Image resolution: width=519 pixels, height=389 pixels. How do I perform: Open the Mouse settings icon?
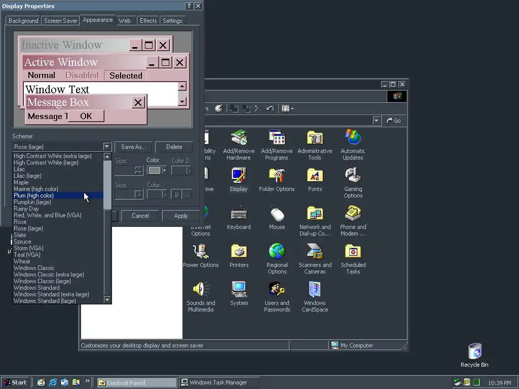[277, 214]
